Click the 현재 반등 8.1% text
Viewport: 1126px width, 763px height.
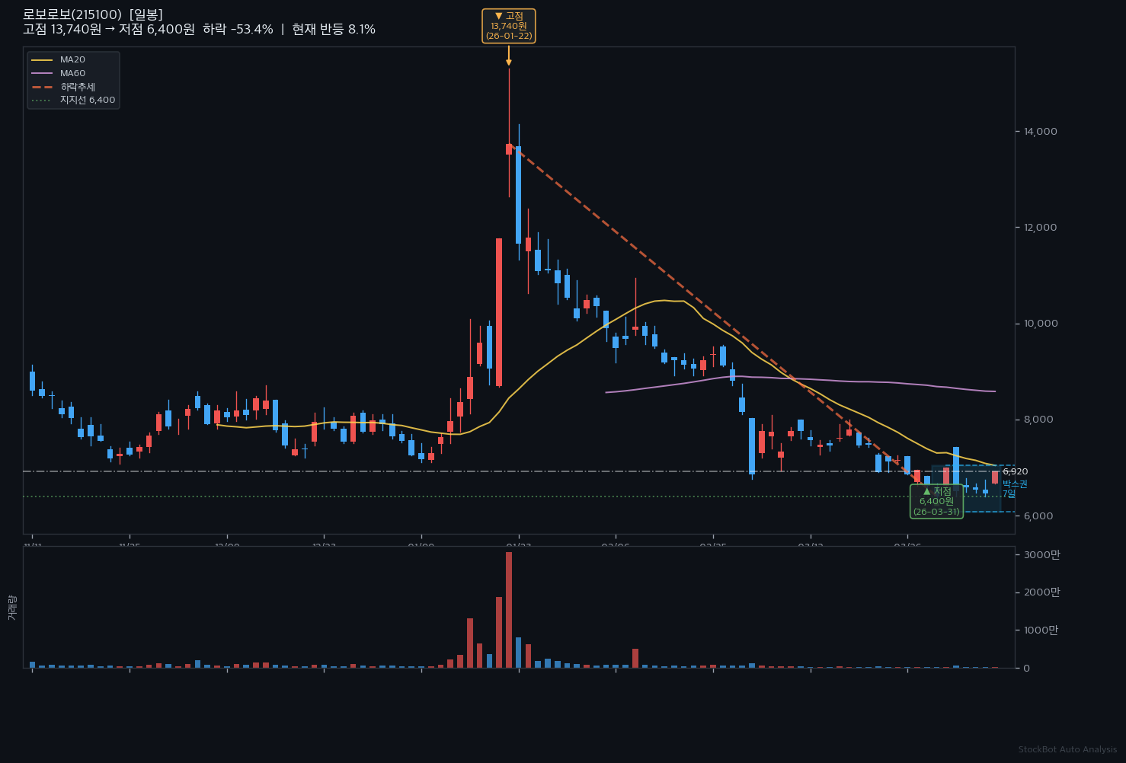[x=334, y=30]
